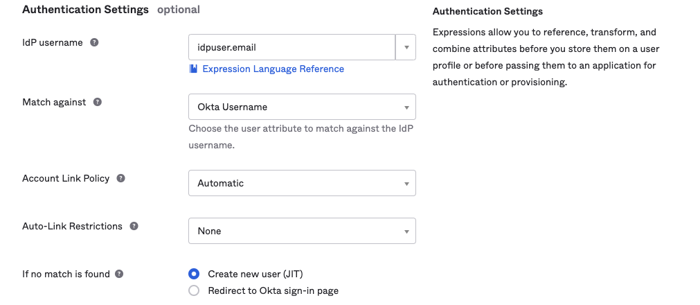Choose Redirect to Okta sign-in page radio button
The image size is (700, 305).
point(194,290)
